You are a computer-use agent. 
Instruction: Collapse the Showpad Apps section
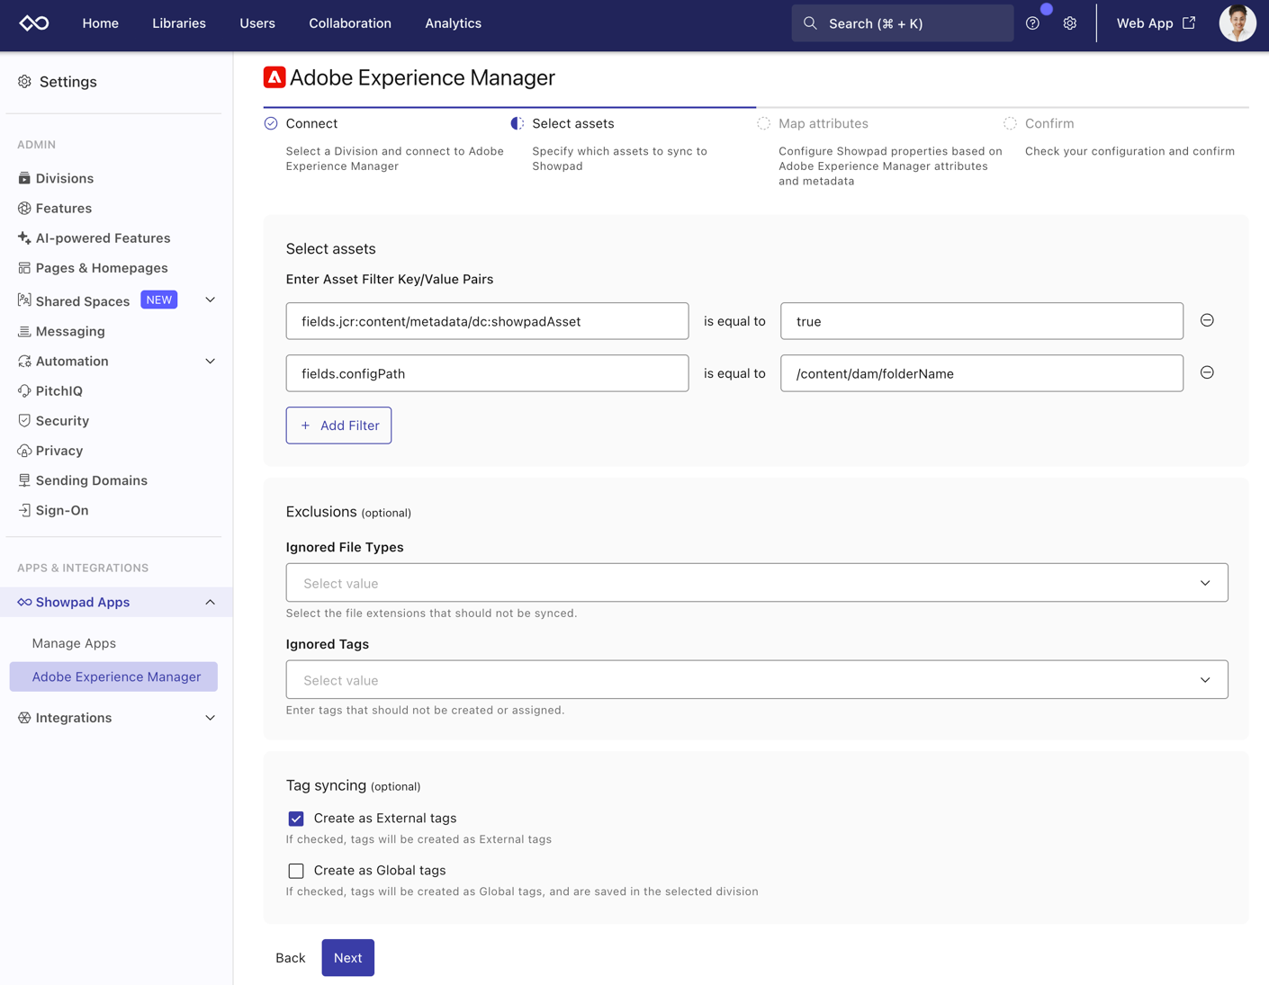click(210, 603)
